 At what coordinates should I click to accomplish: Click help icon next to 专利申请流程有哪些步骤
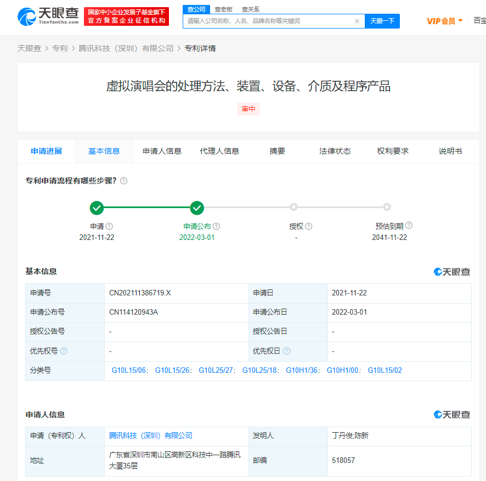pos(124,181)
